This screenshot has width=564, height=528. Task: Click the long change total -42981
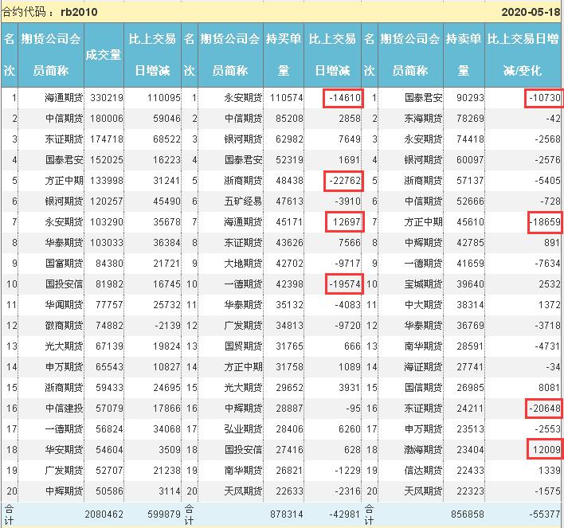tap(345, 514)
